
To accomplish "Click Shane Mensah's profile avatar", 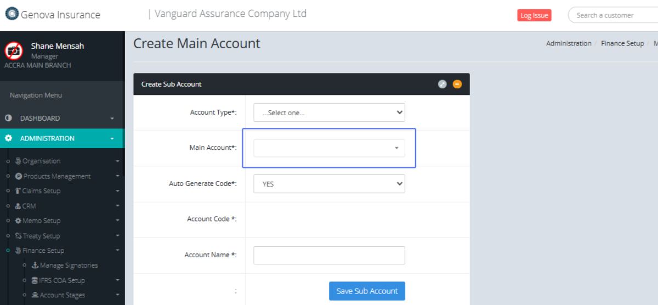I will click(14, 51).
